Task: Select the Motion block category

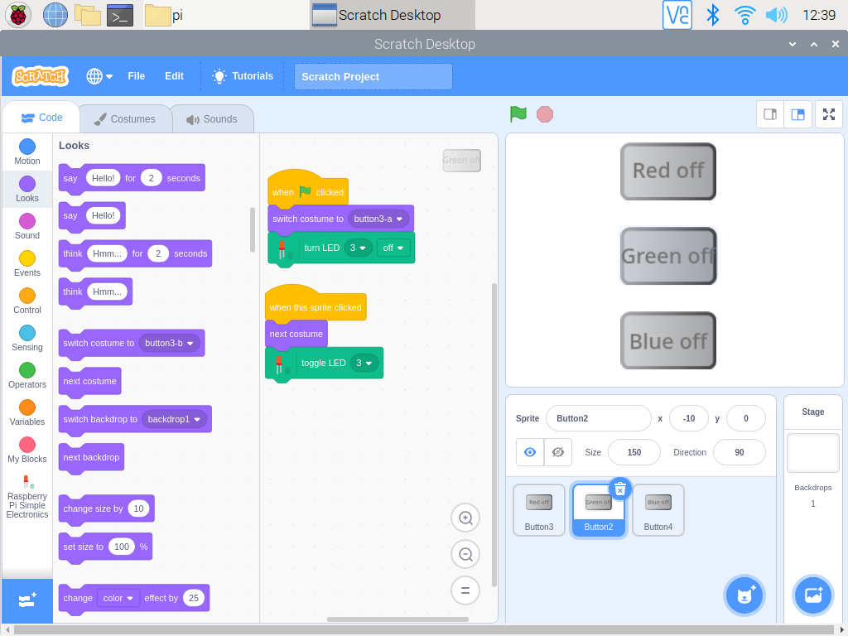Action: click(27, 152)
